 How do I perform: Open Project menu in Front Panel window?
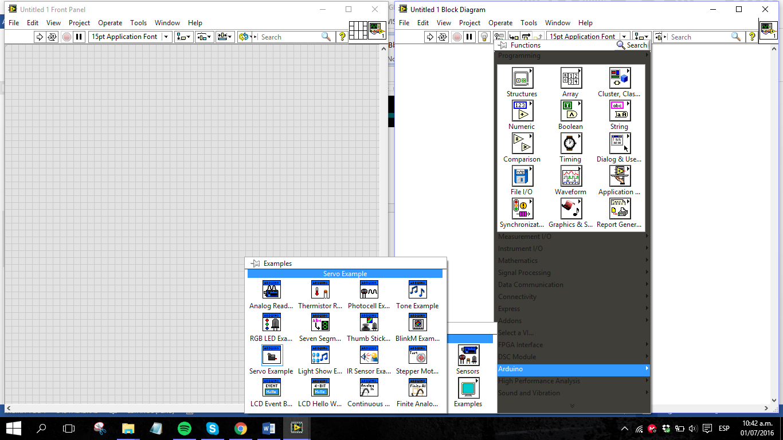coord(80,23)
